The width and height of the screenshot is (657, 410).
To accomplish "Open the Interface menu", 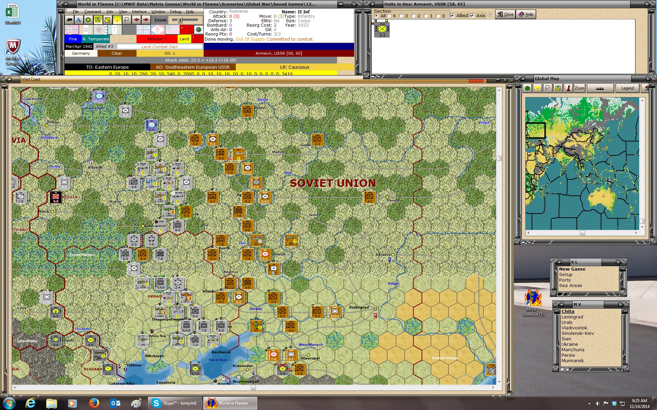I will click(x=139, y=12).
